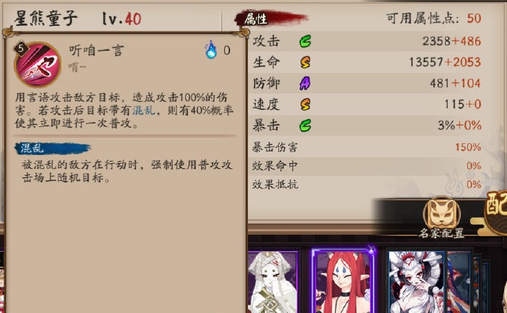
Task: Click the green C grade icon for 攻击
Action: coord(305,41)
